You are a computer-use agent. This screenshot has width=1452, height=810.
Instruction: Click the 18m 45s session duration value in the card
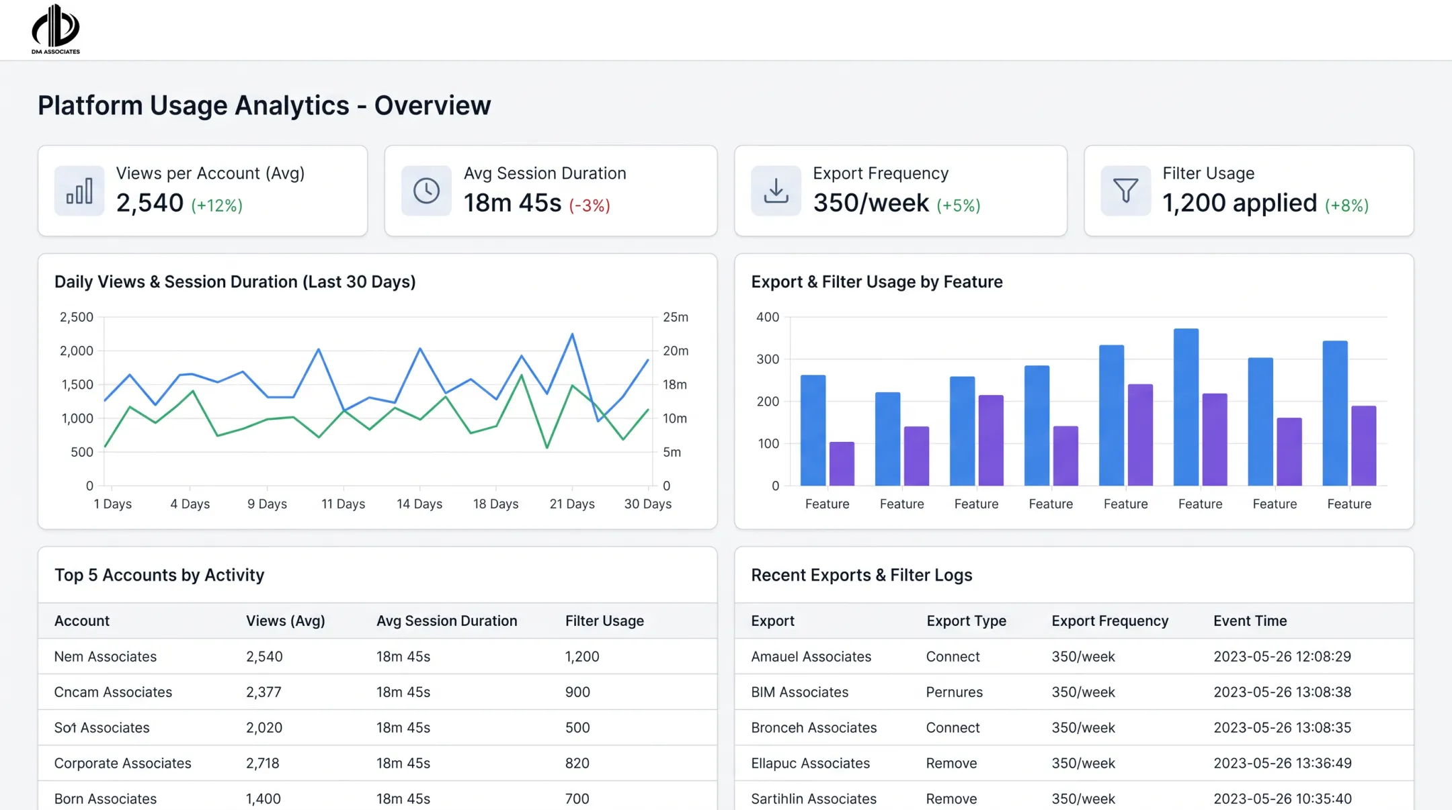pos(512,203)
